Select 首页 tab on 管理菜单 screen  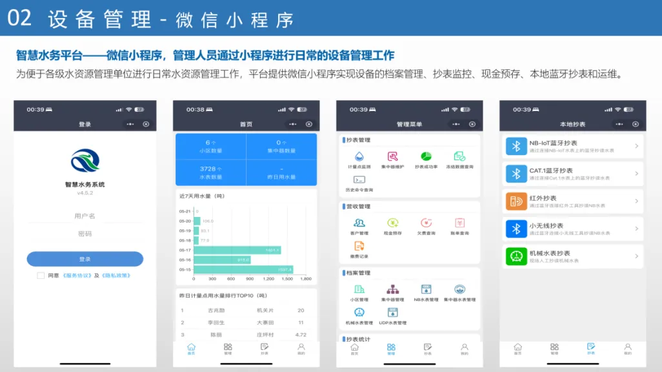point(355,349)
